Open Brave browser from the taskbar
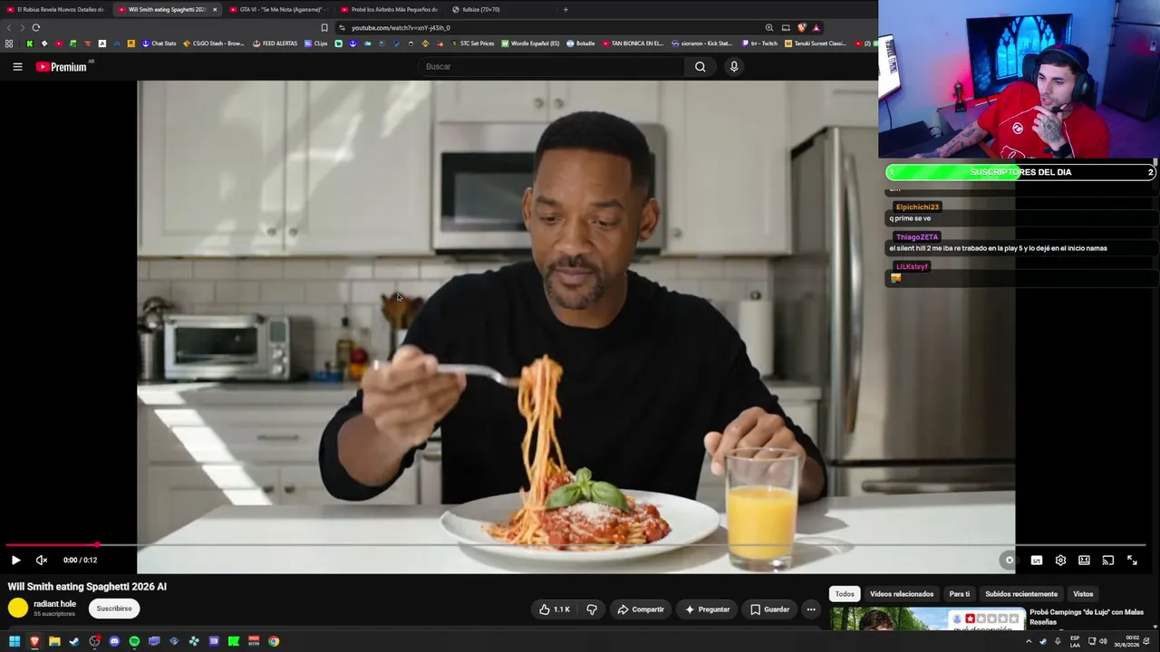This screenshot has height=652, width=1160. pyautogui.click(x=34, y=641)
